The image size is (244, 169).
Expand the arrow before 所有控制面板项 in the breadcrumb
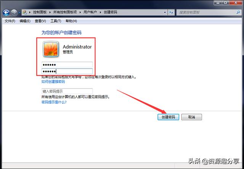(50, 12)
